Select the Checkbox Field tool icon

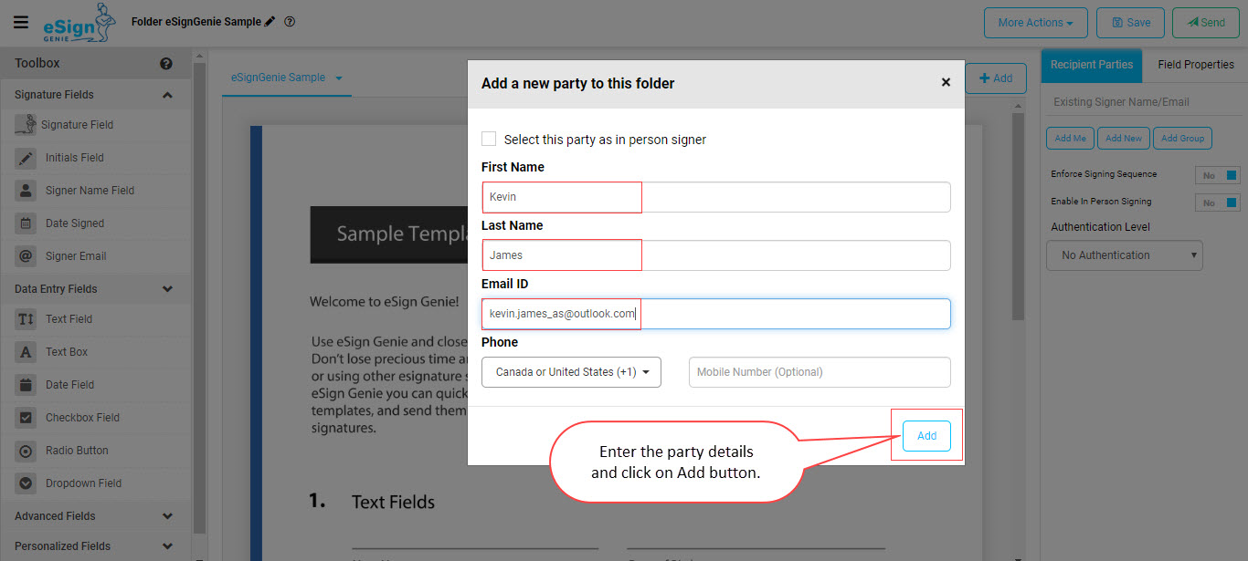[x=26, y=418]
